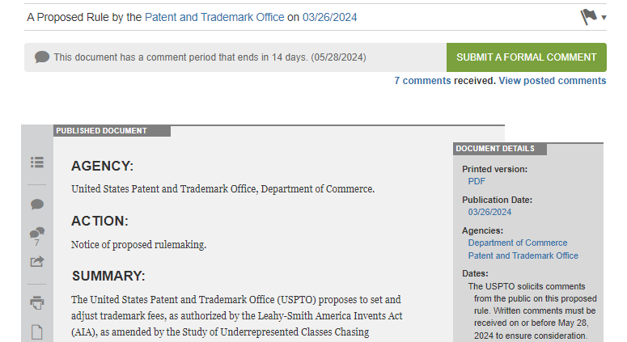The width and height of the screenshot is (627, 342).
Task: Expand the dropdown arrow next to flag
Action: (x=604, y=18)
